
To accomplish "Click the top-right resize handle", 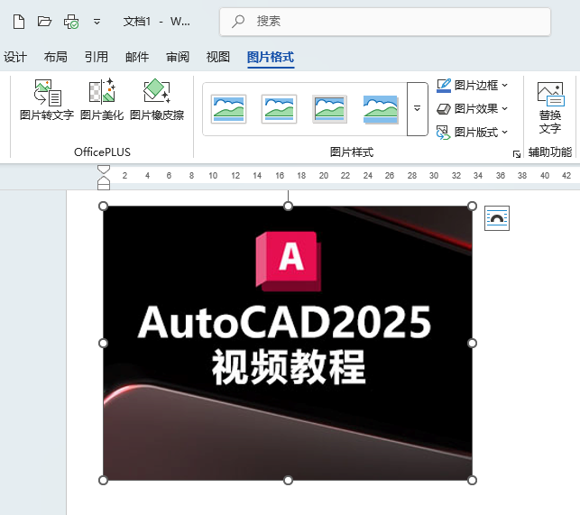I will pyautogui.click(x=472, y=206).
